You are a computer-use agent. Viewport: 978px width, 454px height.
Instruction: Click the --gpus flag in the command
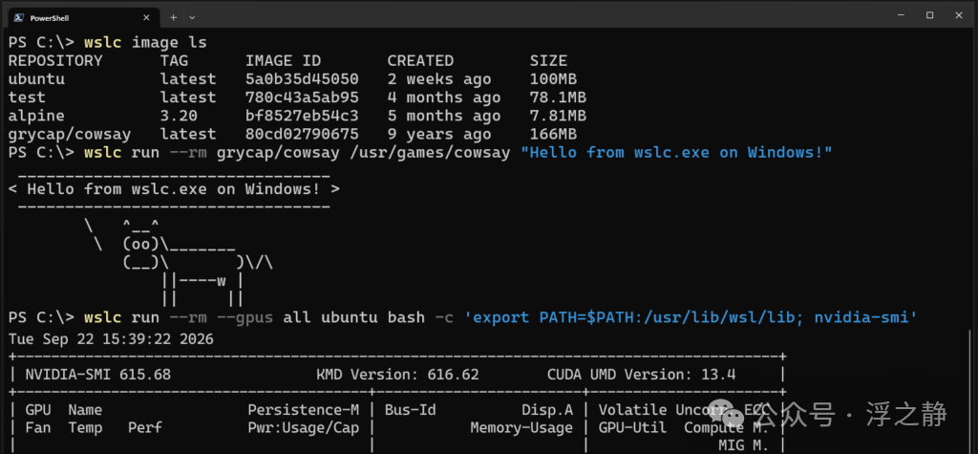245,317
